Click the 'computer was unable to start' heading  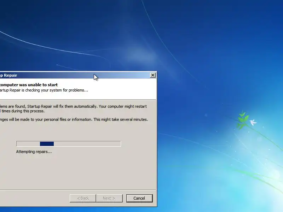pyautogui.click(x=29, y=85)
